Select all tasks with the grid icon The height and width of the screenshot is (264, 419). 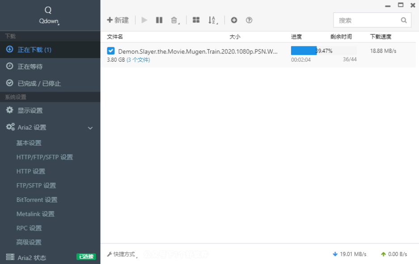pos(196,20)
